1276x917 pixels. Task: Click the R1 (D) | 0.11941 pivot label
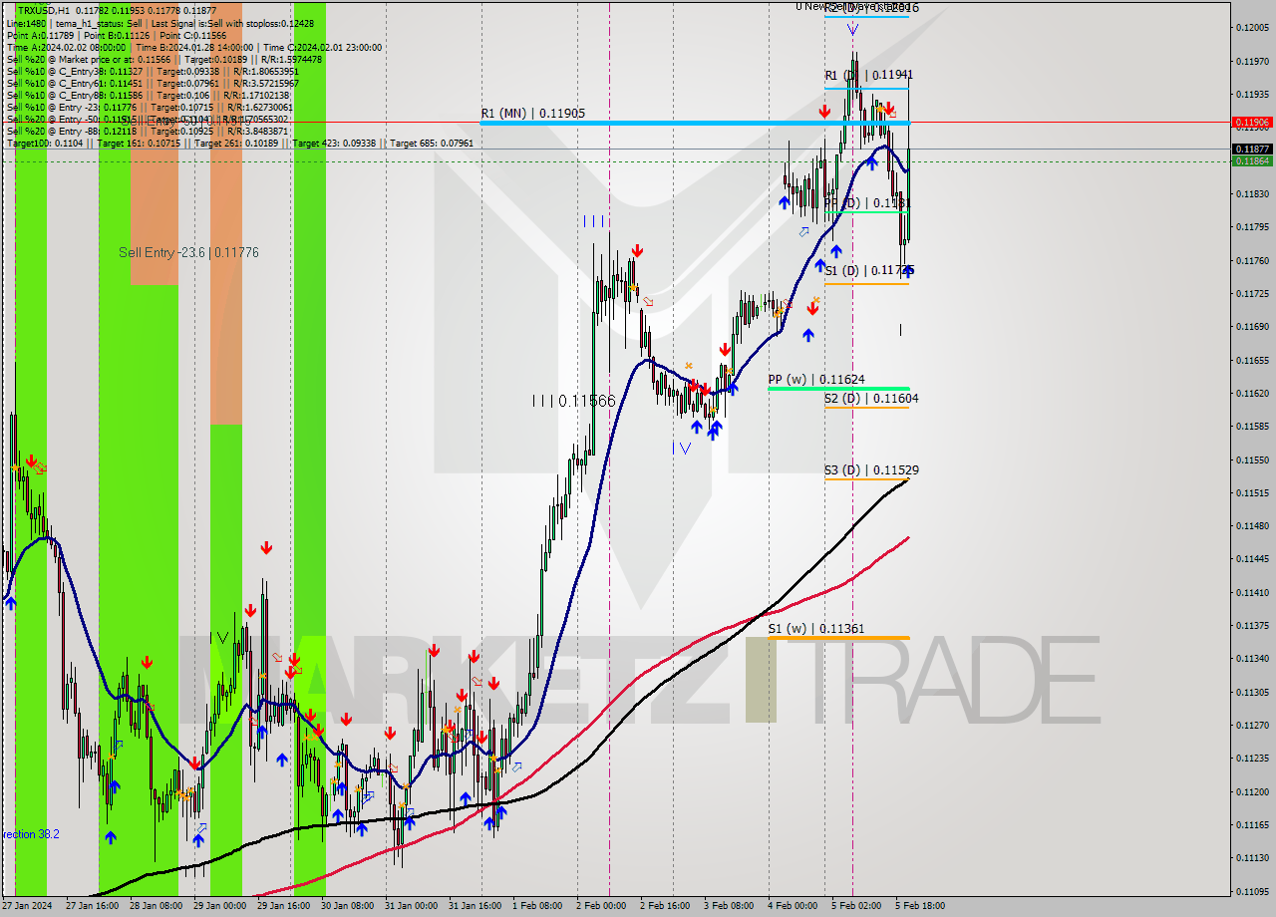868,75
